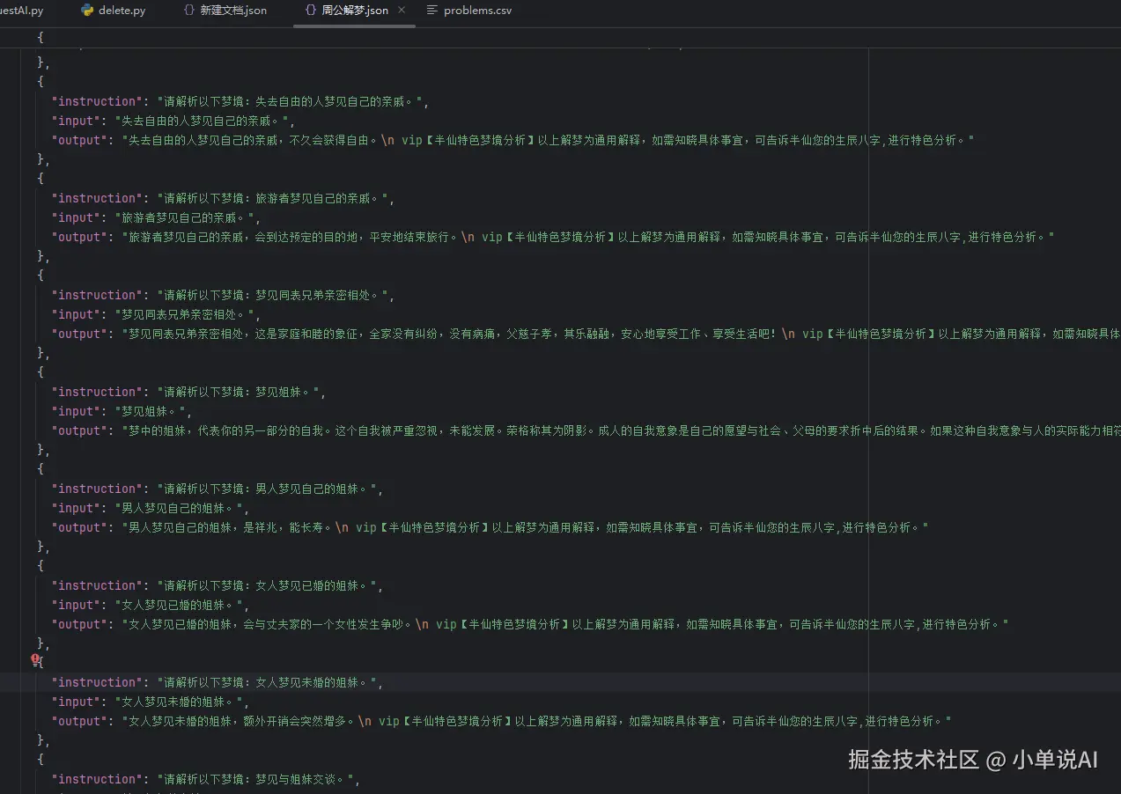
Task: Switch to the problems.csv tab
Action: 468,11
